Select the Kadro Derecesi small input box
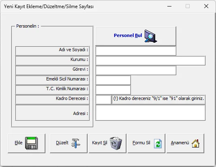 (103, 100)
